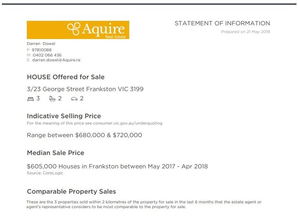Select the 3/23 George Street Frankston address
298x223 pixels.
point(85,89)
